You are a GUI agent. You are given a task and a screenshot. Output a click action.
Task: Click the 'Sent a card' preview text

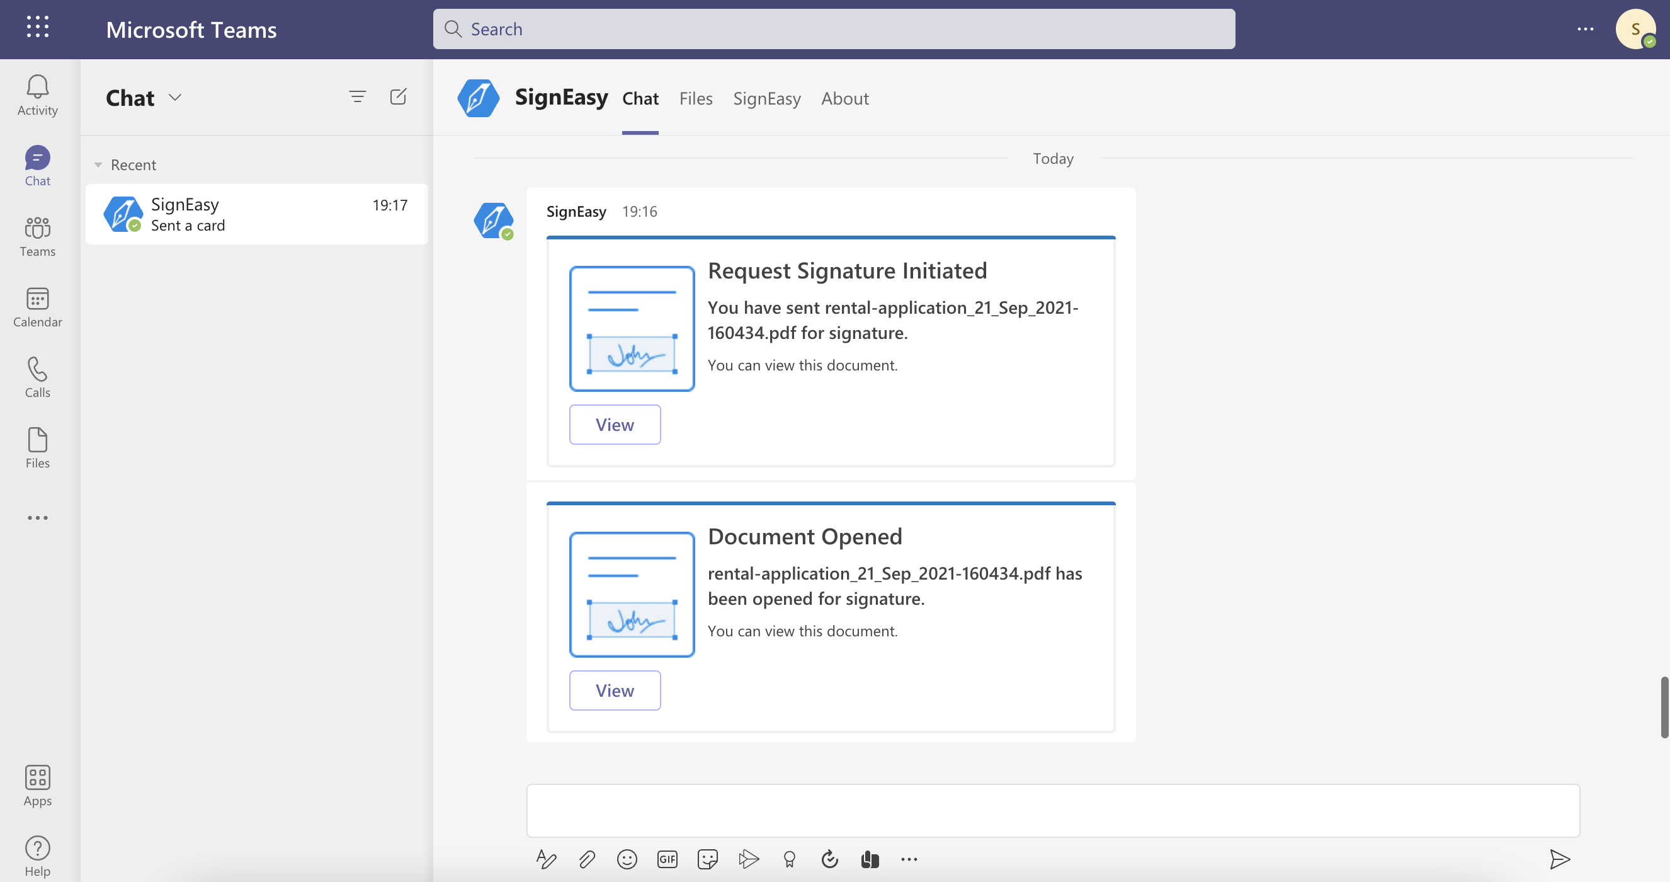click(x=188, y=226)
